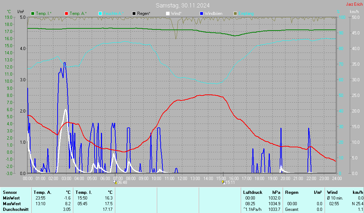This screenshot has width=364, height=213.
Task: Click the cyan humidity legend square
Action: 100,13
